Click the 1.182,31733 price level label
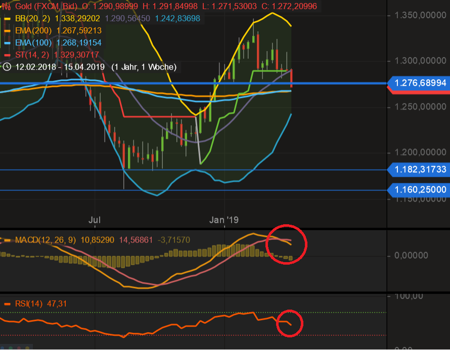This screenshot has width=450, height=350. (418, 170)
